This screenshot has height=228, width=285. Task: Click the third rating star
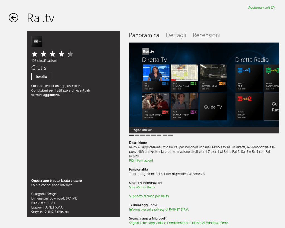tap(53, 54)
